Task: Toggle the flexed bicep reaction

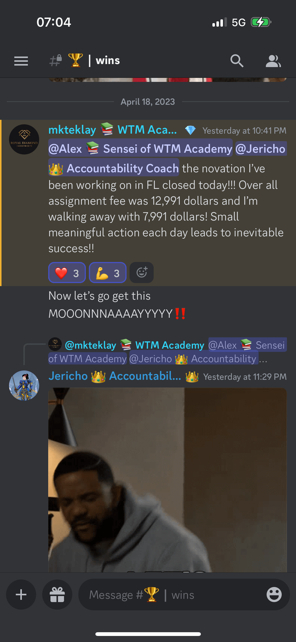Action: click(108, 273)
